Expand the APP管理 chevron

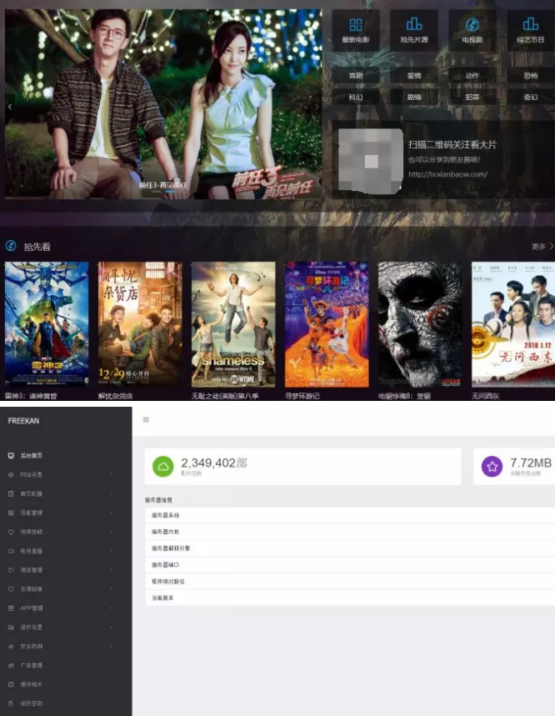(112, 608)
